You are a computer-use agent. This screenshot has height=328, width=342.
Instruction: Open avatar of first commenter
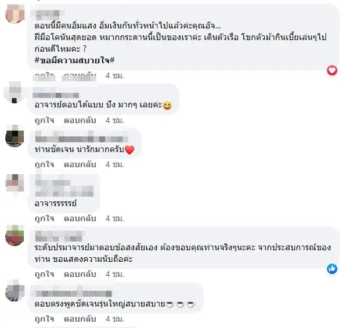[15, 13]
